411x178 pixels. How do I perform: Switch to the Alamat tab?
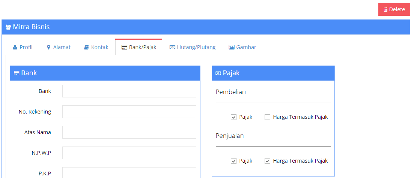pyautogui.click(x=59, y=47)
